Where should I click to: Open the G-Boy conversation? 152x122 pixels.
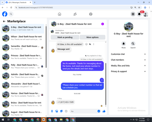[22, 29]
